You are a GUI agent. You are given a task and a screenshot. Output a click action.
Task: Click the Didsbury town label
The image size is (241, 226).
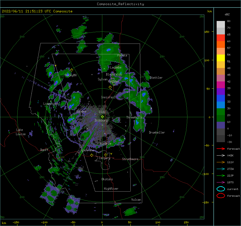tap(101, 120)
